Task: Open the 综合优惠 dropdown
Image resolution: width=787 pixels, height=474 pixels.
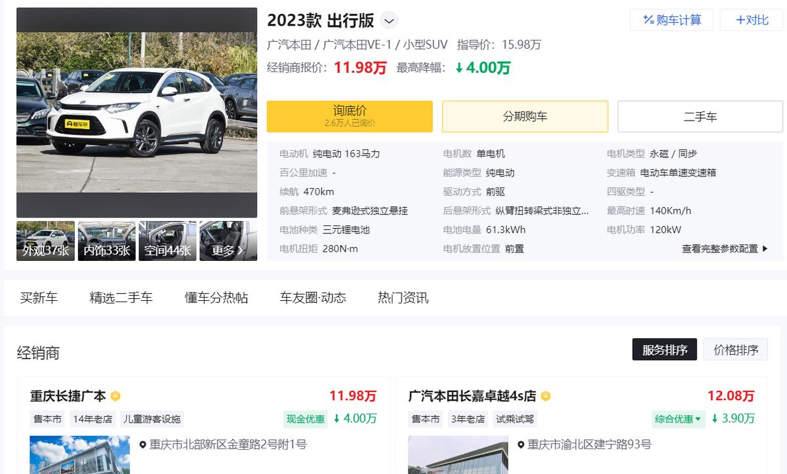Action: (x=678, y=419)
